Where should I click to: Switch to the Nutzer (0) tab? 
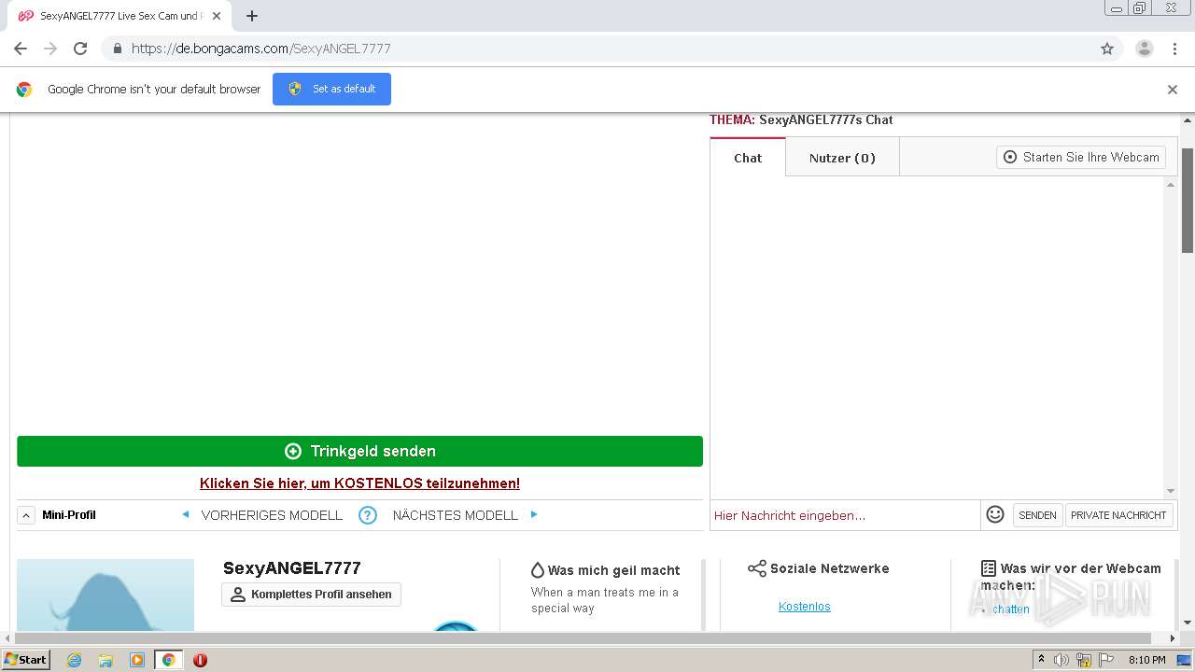(x=842, y=158)
